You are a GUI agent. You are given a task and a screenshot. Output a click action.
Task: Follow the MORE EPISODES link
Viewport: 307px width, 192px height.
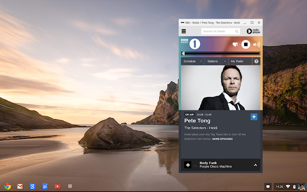tap(223, 139)
